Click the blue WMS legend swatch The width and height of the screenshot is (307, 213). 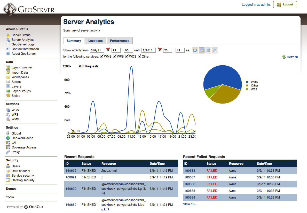[x=247, y=82]
